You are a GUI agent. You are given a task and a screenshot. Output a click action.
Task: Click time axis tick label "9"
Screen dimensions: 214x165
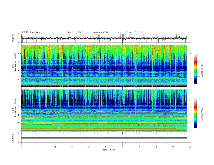click(x=173, y=147)
